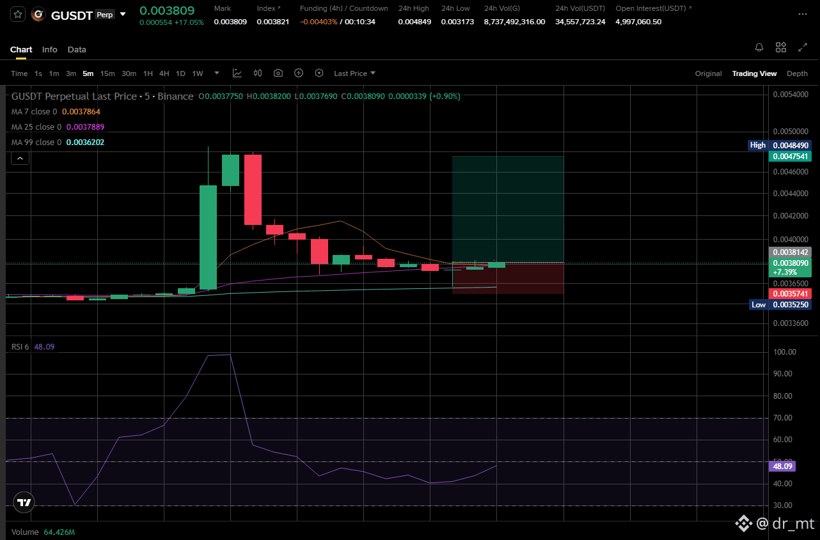This screenshot has height=540, width=820.
Task: Click the 0.0047541 target price label
Action: tap(790, 157)
